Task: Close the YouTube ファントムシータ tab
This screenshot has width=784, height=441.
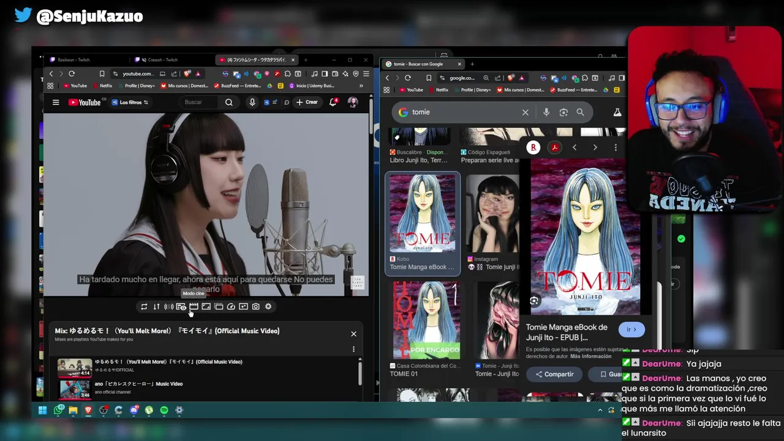Action: coord(293,60)
